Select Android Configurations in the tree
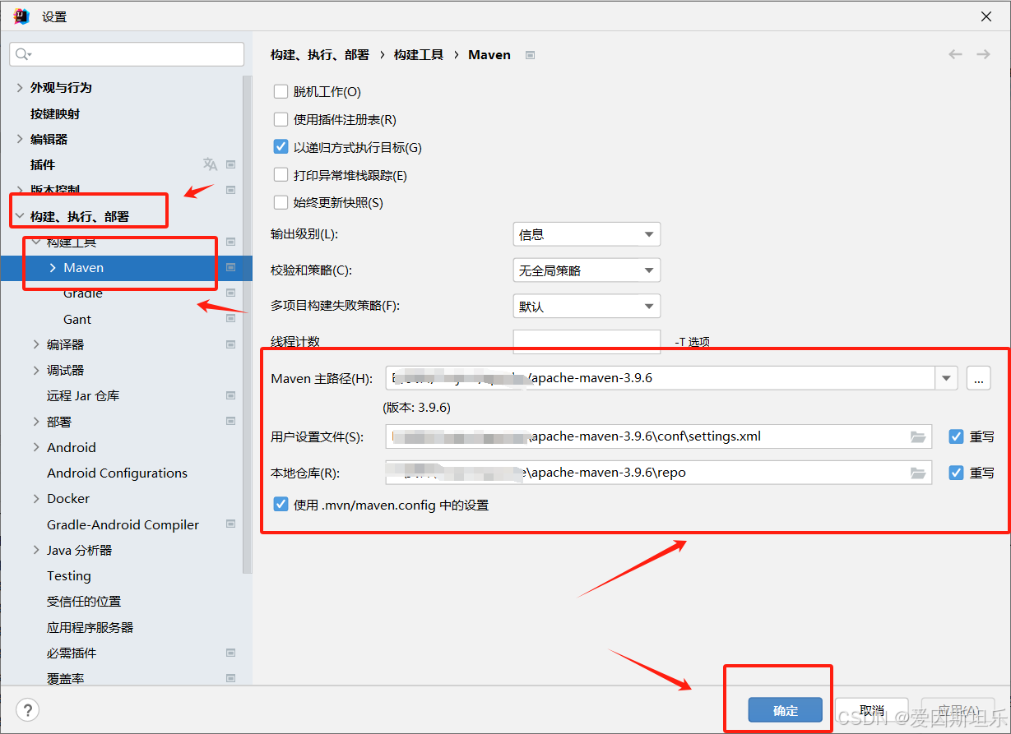Screen dimensions: 1011x734 (117, 473)
